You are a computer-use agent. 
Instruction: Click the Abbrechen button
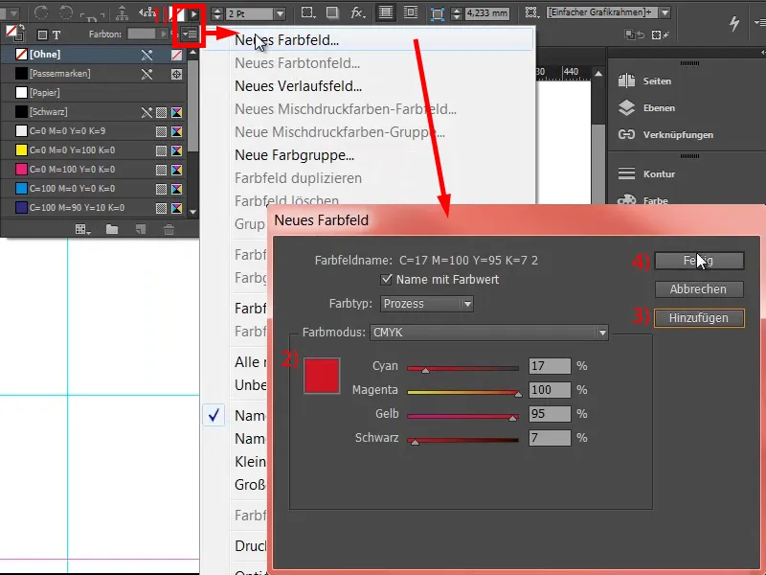pyautogui.click(x=699, y=289)
